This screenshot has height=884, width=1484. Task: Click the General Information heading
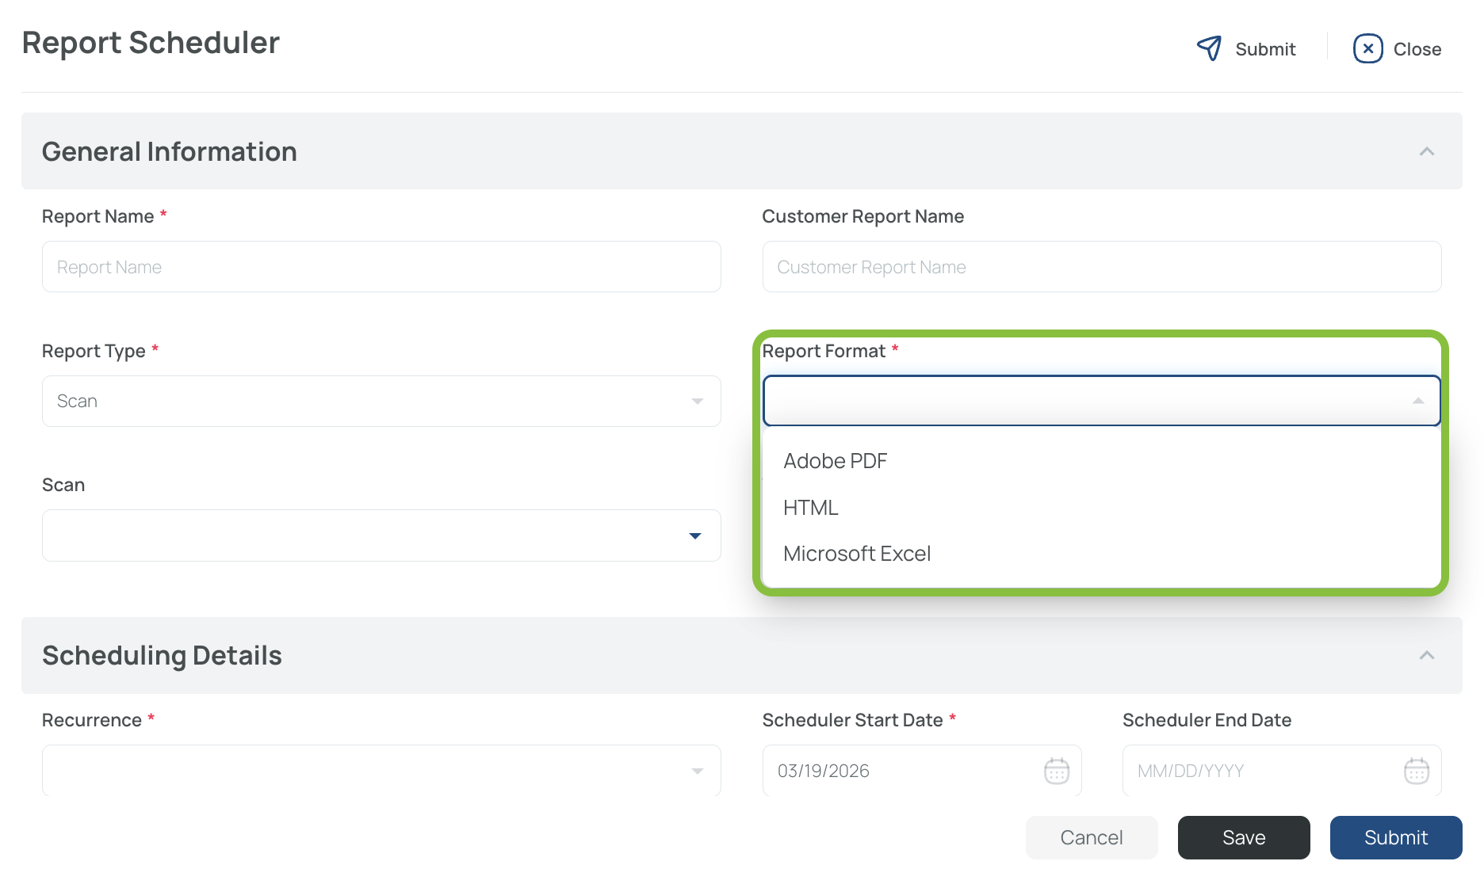(170, 151)
